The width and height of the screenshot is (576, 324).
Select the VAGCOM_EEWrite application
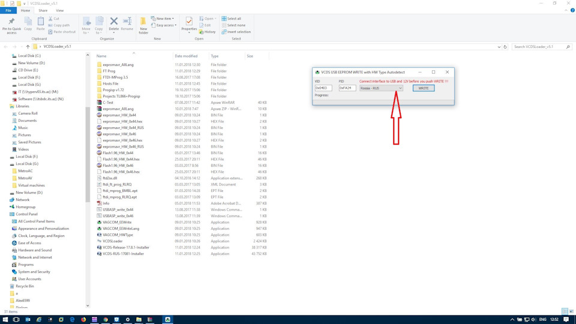pos(117,222)
